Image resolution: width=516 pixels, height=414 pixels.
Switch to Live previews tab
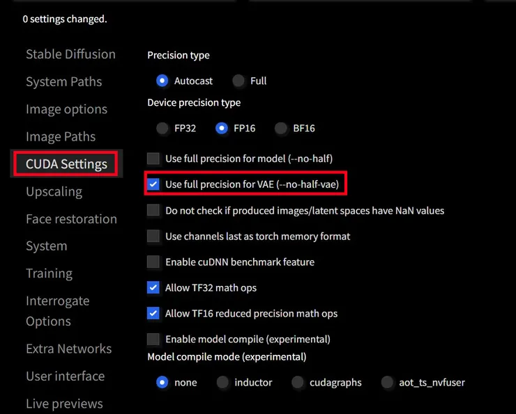(x=64, y=404)
